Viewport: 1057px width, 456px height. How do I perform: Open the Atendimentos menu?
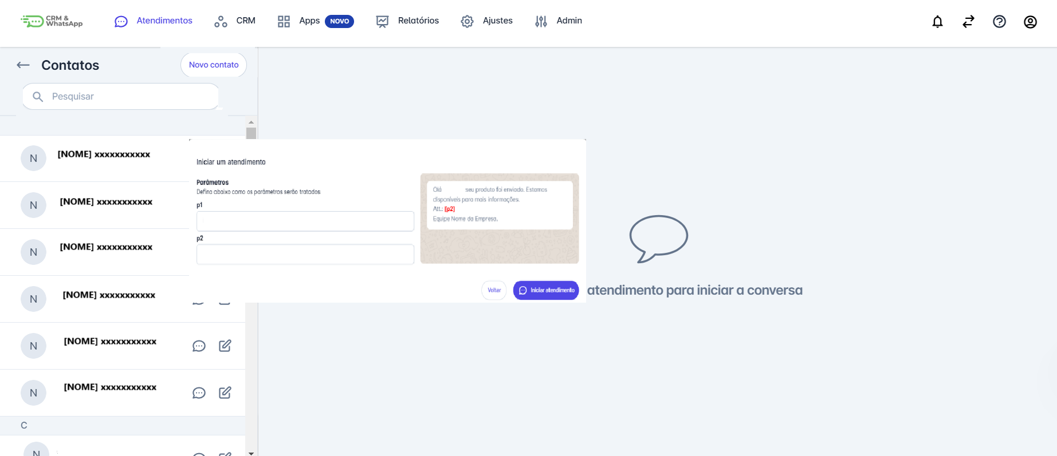click(x=154, y=21)
